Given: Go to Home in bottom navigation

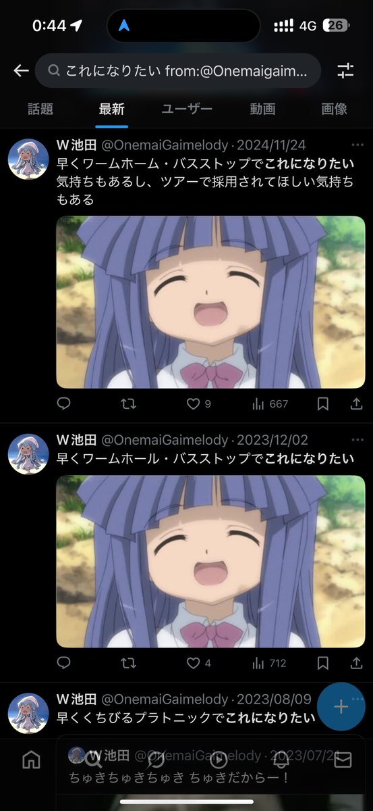Looking at the screenshot, I should coord(31,760).
